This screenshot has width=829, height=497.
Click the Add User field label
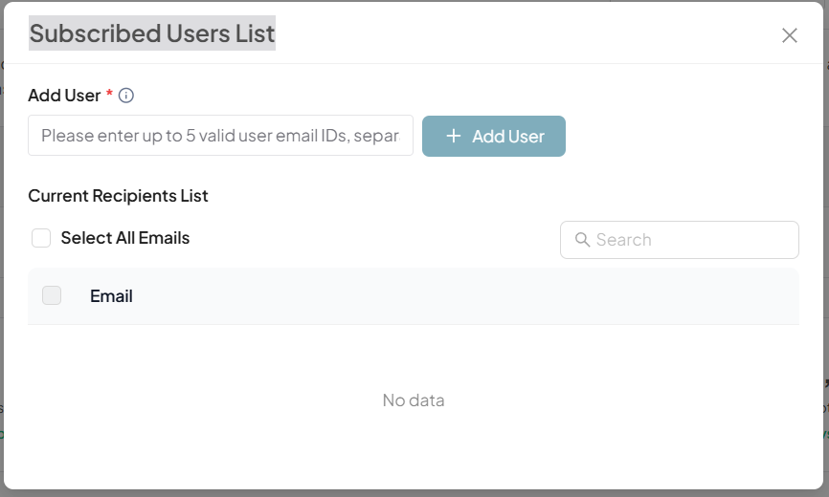(x=64, y=96)
